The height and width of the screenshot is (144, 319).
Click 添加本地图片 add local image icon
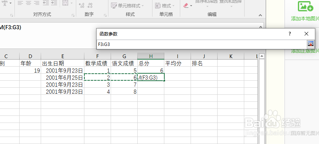305,6
